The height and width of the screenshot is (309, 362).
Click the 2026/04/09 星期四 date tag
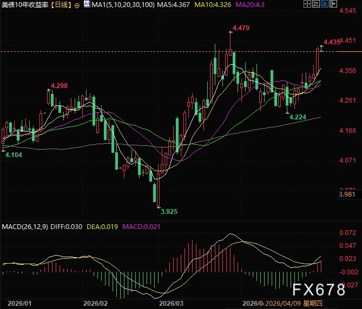(x=294, y=303)
